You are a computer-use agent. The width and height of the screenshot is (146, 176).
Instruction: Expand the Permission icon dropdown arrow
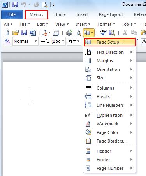point(49,32)
